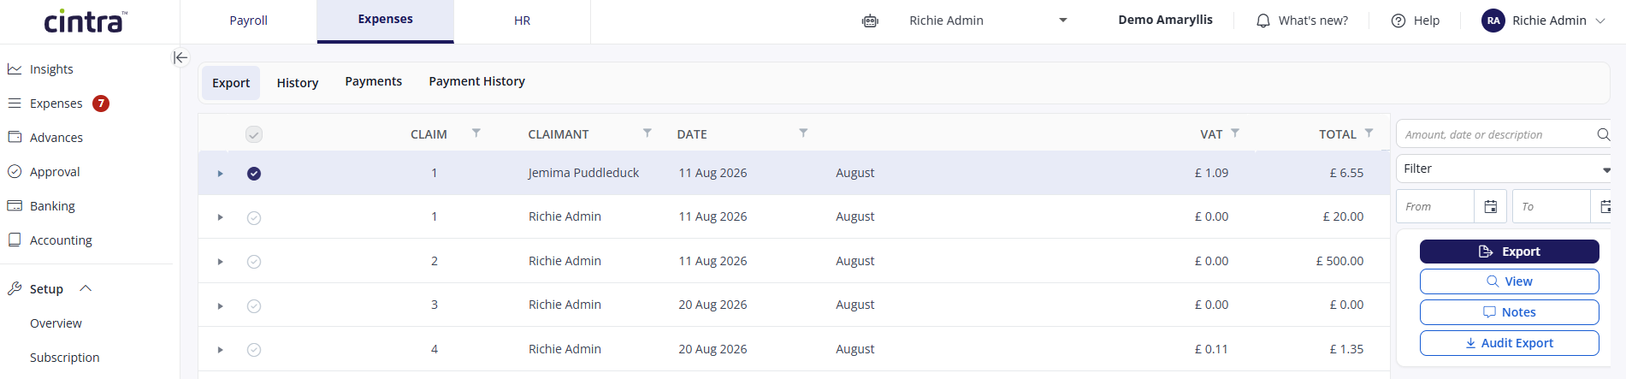The image size is (1626, 379).
Task: Open the From date calendar picker
Action: pos(1491,206)
